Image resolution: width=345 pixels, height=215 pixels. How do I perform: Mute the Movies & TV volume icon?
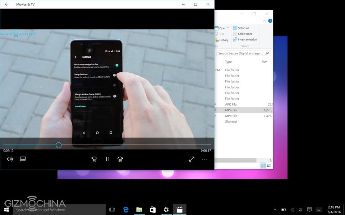click(10, 159)
